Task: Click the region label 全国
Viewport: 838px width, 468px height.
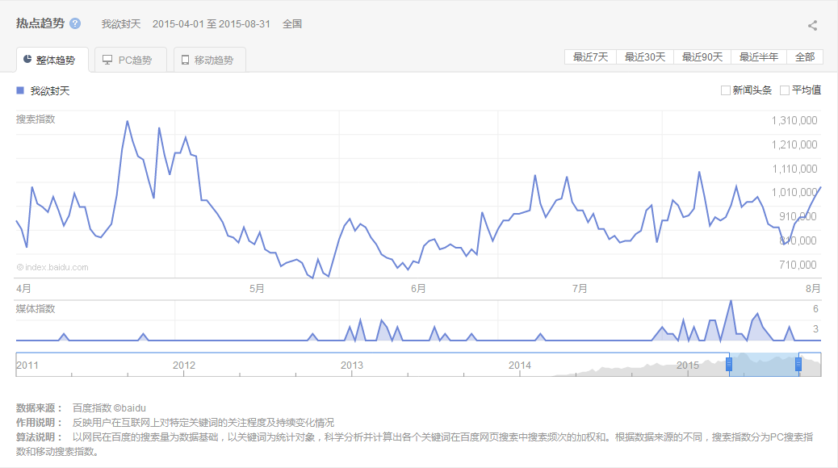Action: [292, 24]
